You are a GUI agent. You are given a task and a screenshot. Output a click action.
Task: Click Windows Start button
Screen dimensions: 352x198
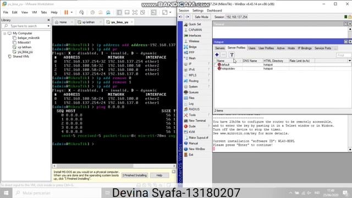click(6, 193)
